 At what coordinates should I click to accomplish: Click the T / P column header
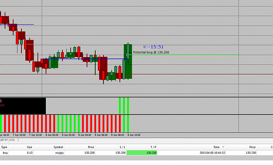pos(153,147)
